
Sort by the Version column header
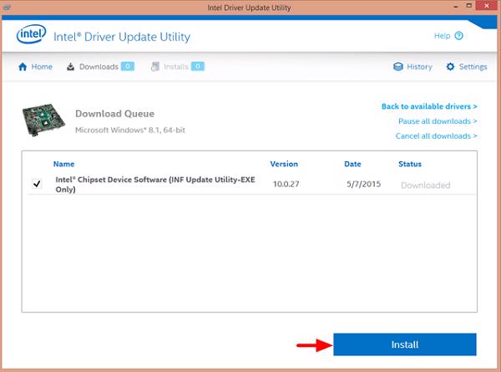(x=284, y=164)
